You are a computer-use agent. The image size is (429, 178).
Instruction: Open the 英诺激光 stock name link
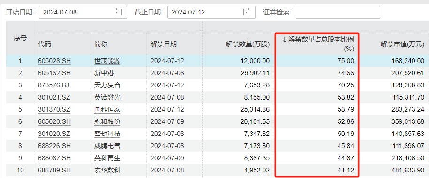107,97
